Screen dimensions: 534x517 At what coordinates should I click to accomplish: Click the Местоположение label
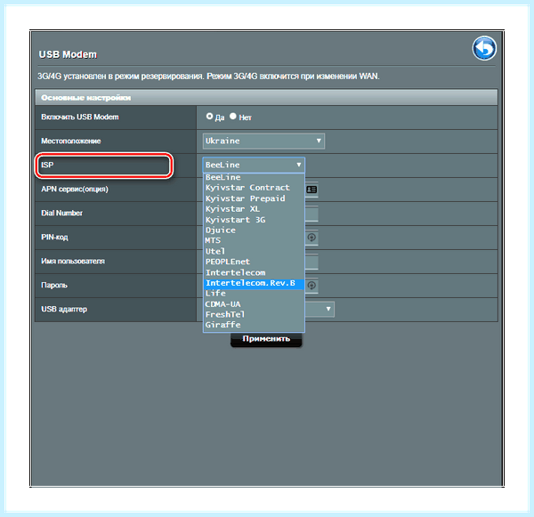click(71, 141)
